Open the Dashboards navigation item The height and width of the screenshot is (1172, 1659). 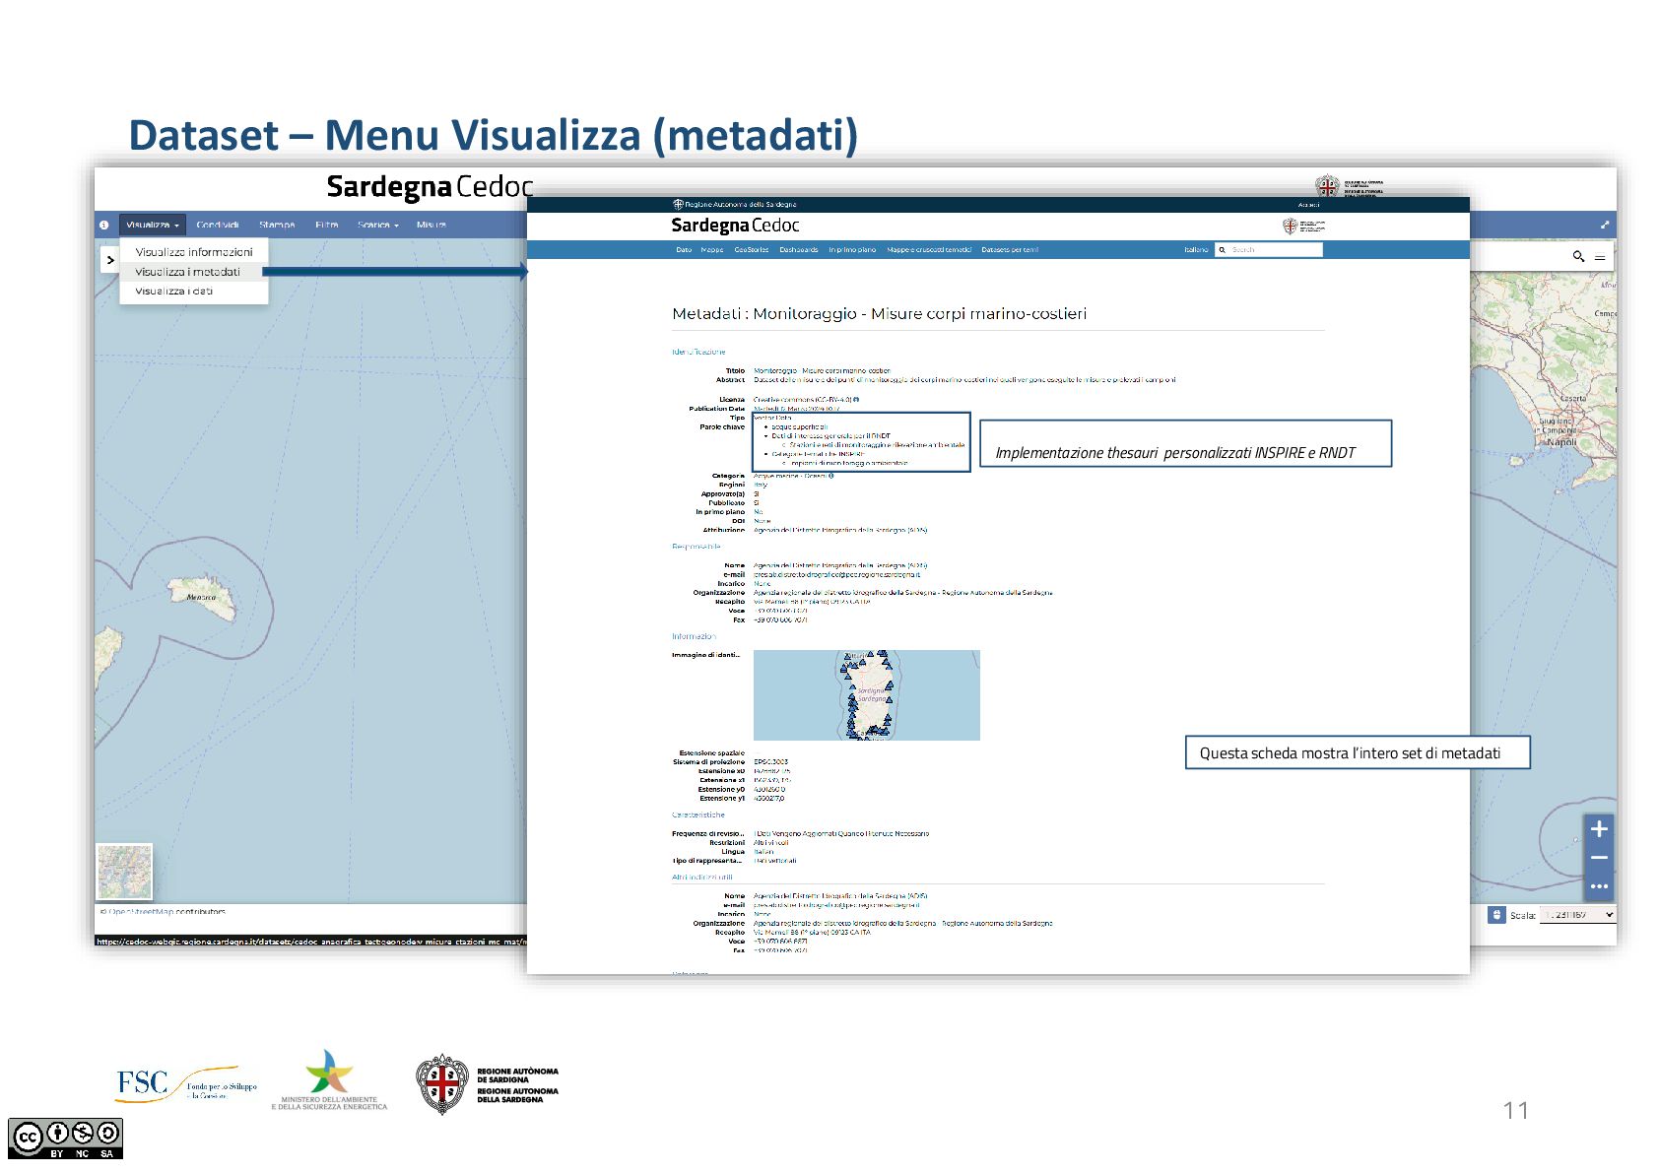pos(799,250)
